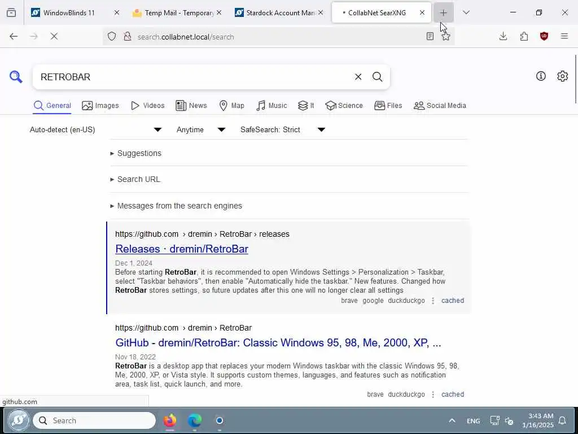Switch to Videos category
Image resolution: width=578 pixels, height=434 pixels.
pos(147,106)
